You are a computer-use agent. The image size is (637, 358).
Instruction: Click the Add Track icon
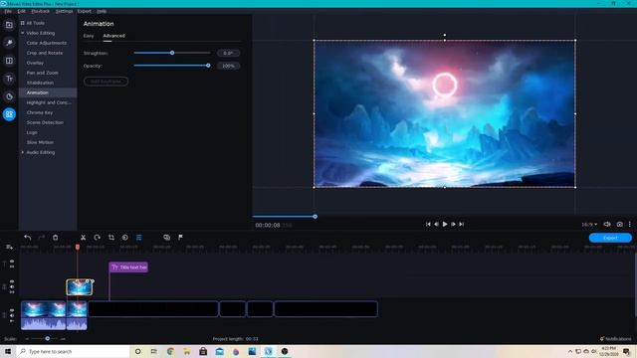pyautogui.click(x=9, y=248)
